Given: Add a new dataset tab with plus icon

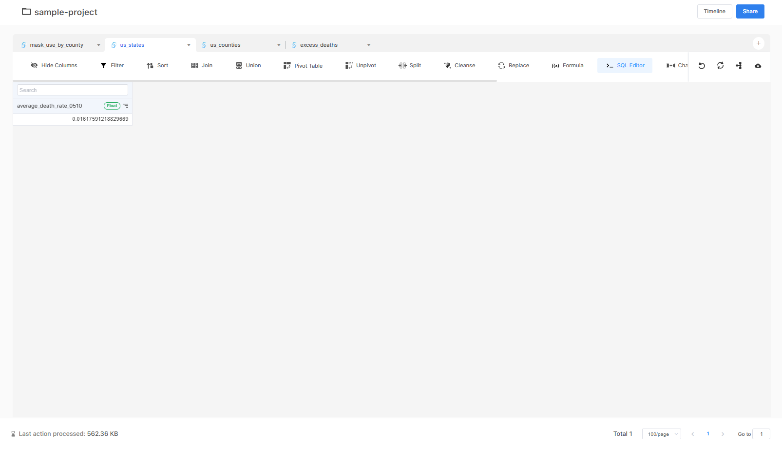Looking at the screenshot, I should (x=759, y=43).
